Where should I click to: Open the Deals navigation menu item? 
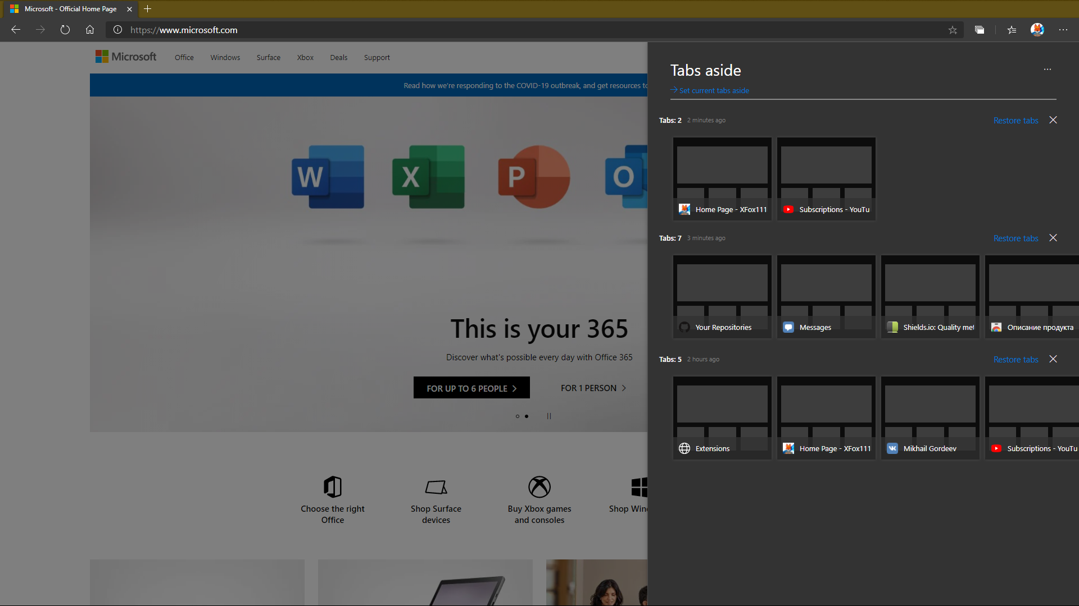[339, 58]
